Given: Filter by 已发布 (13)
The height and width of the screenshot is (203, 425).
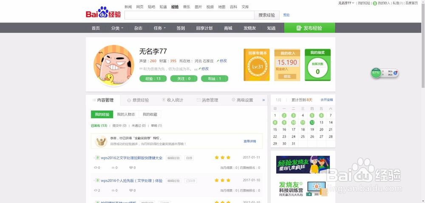Looking at the screenshot, I should point(99,125).
